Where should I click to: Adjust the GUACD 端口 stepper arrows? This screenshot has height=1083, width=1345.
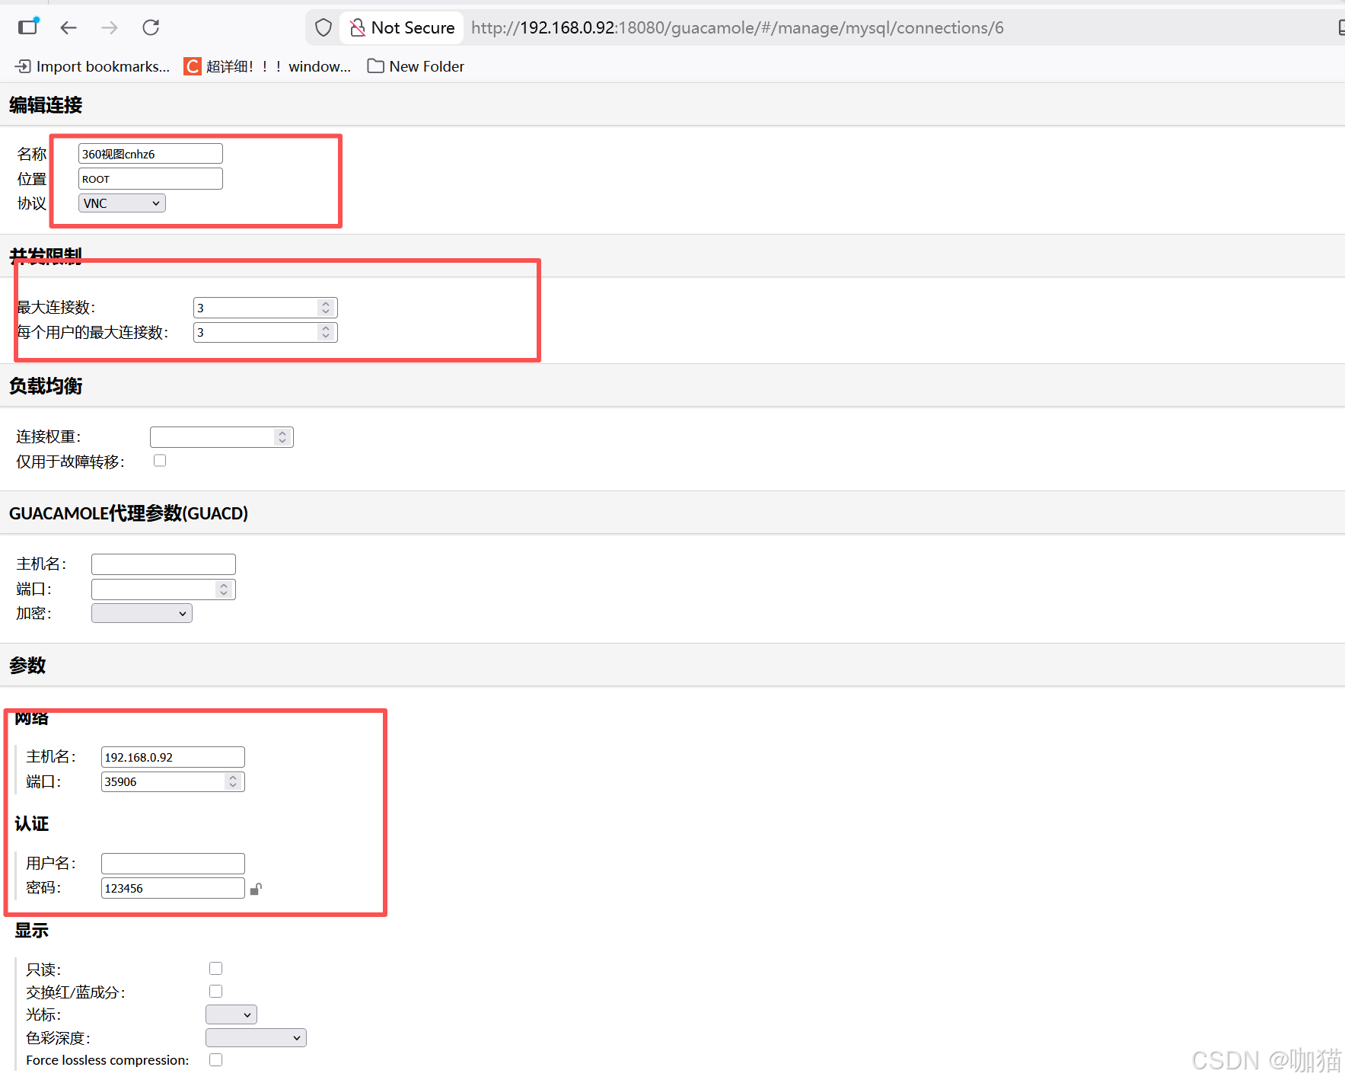(x=224, y=589)
